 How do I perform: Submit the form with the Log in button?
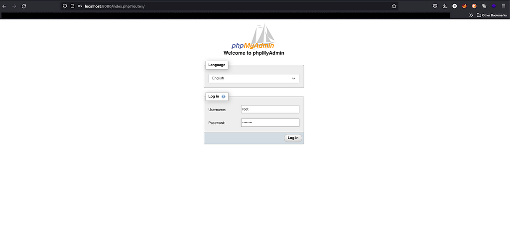point(293,138)
